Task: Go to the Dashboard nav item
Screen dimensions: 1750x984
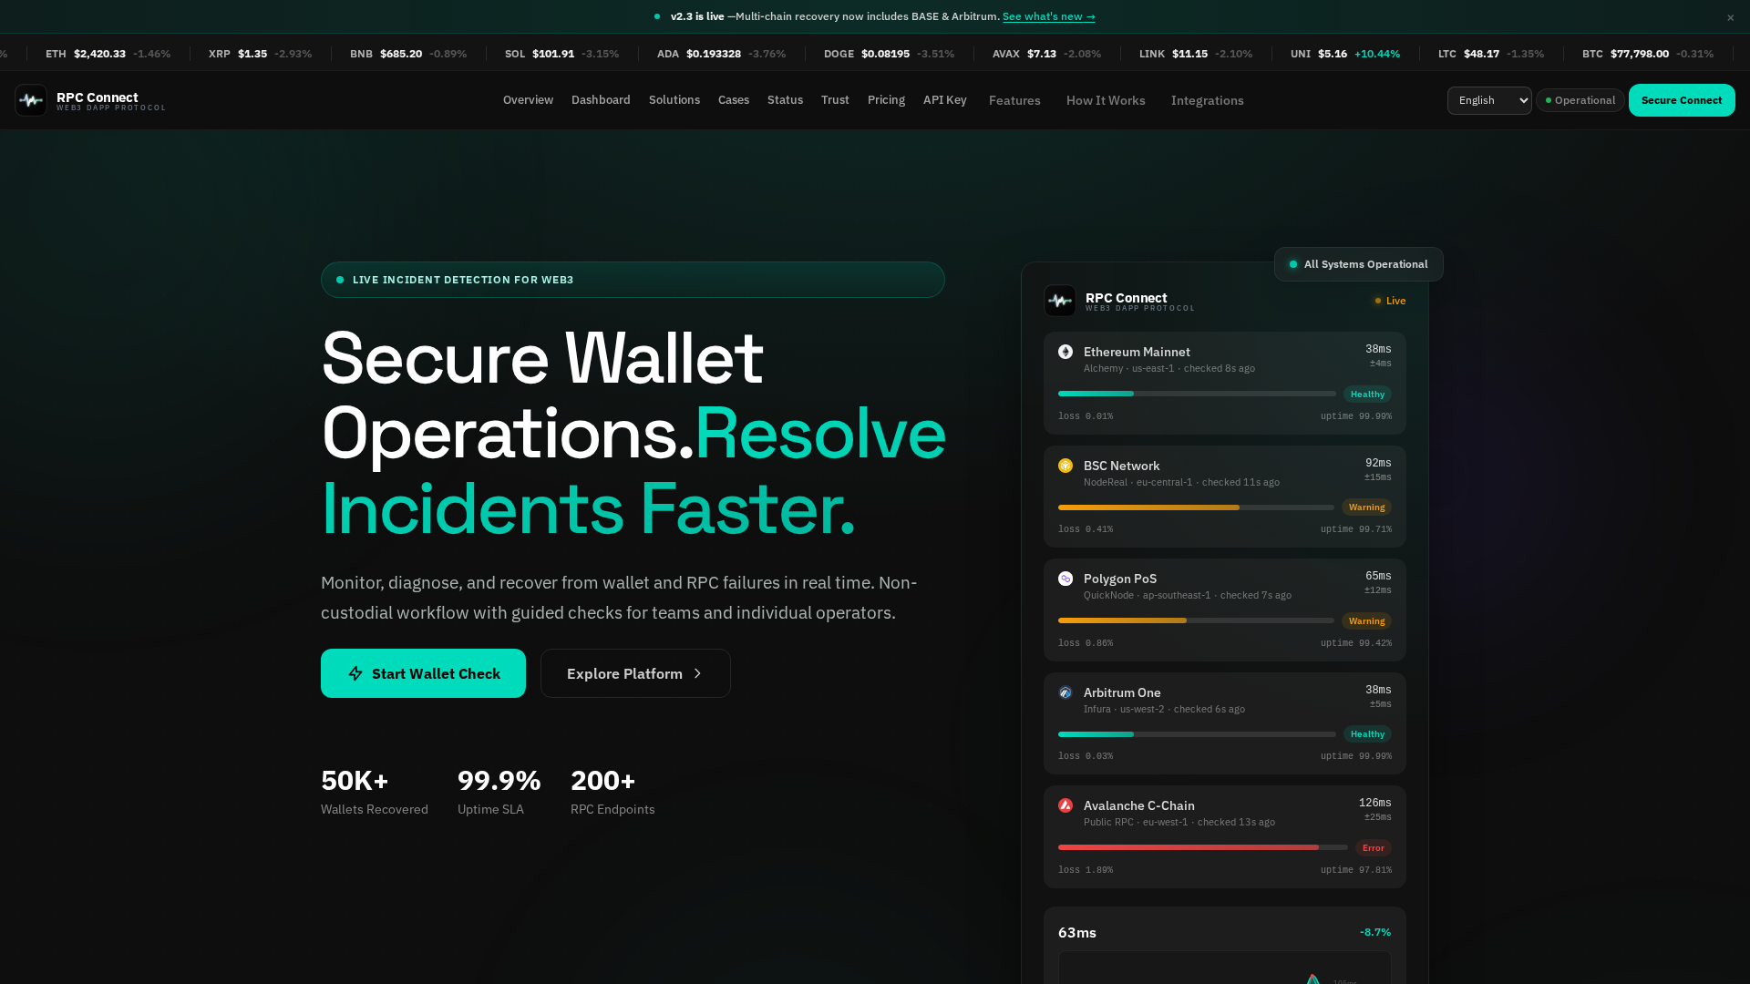Action: pyautogui.click(x=601, y=100)
